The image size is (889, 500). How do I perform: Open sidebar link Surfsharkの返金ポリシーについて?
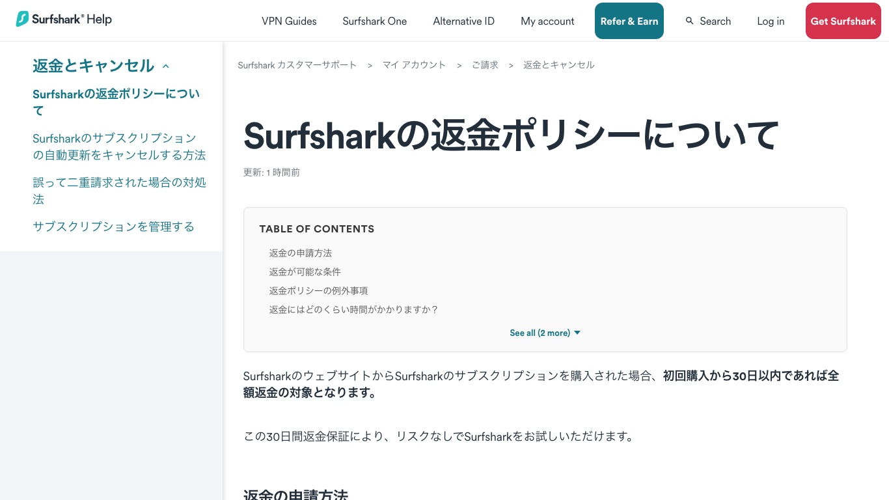tap(116, 102)
